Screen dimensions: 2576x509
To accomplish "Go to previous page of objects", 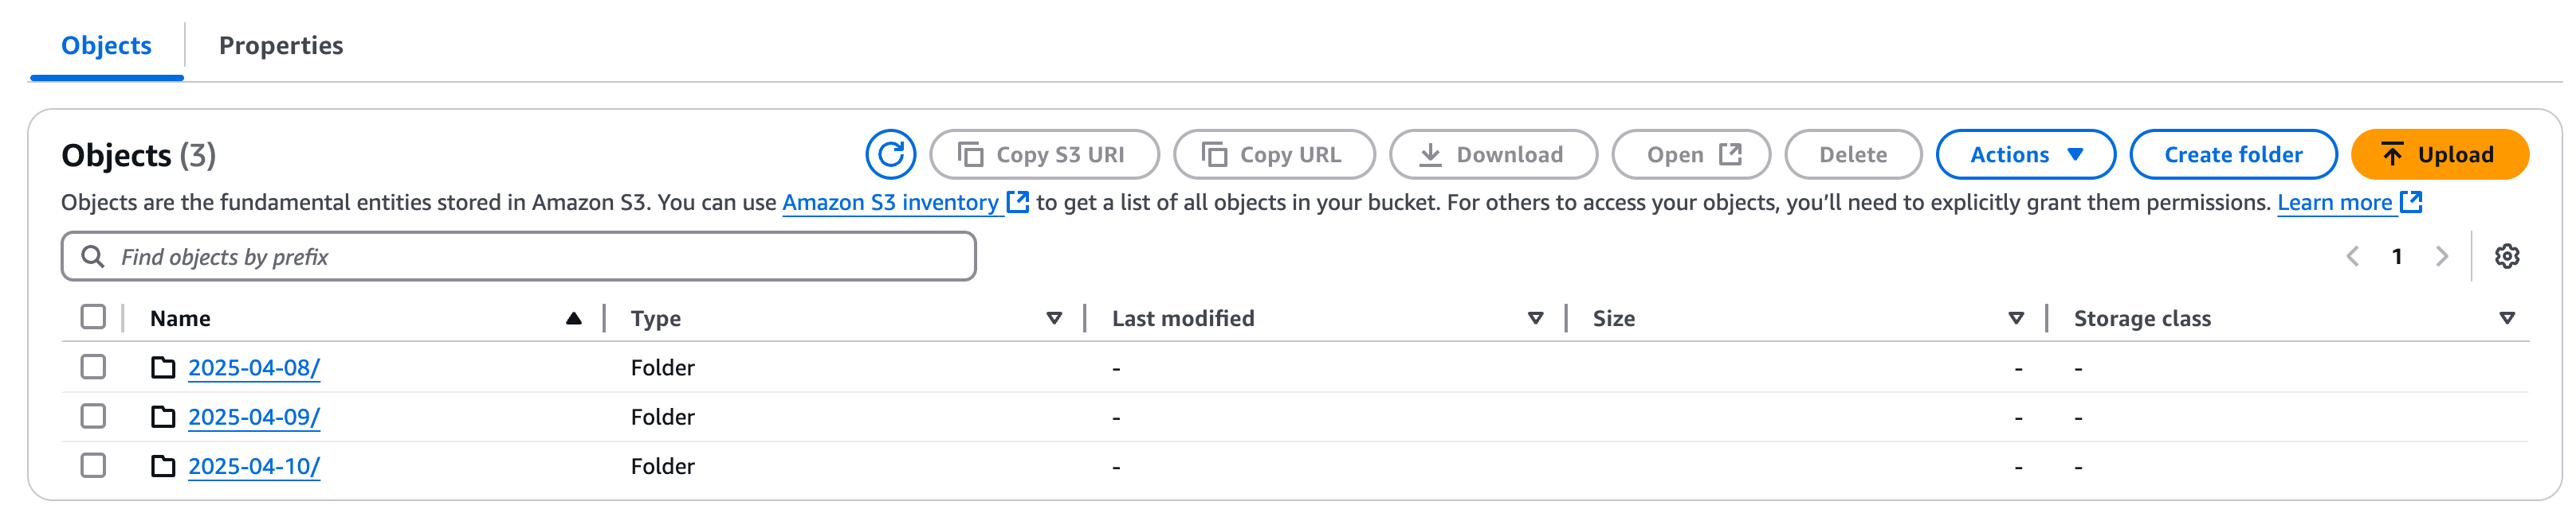I will (x=2352, y=257).
